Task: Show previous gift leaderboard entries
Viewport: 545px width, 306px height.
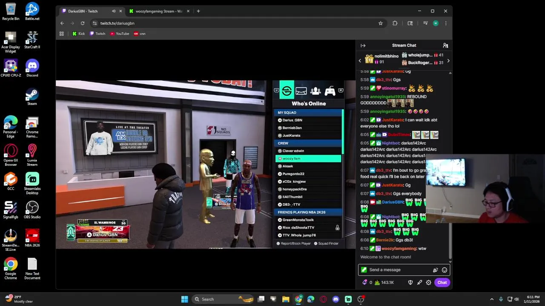Action: click(360, 61)
